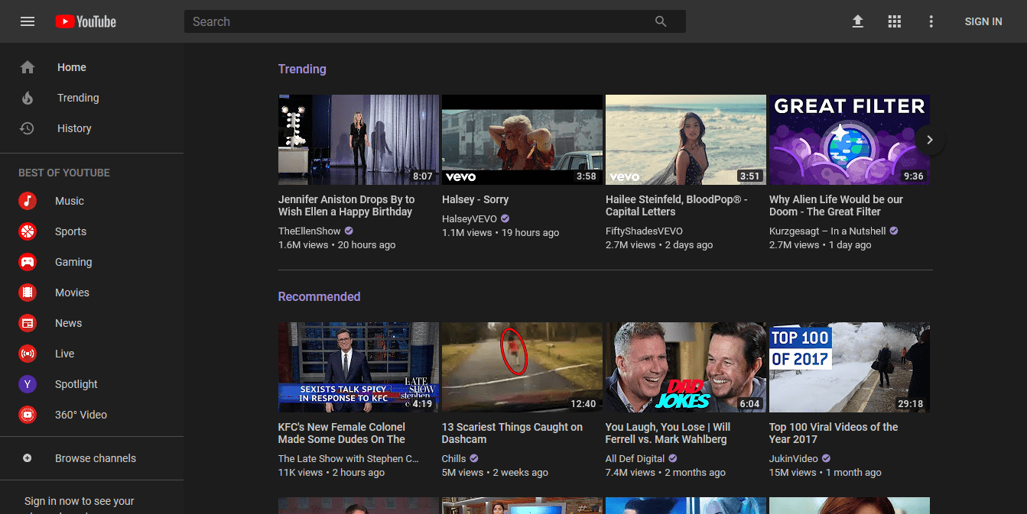The width and height of the screenshot is (1027, 514).
Task: Open the Gaming category label
Action: tap(73, 262)
